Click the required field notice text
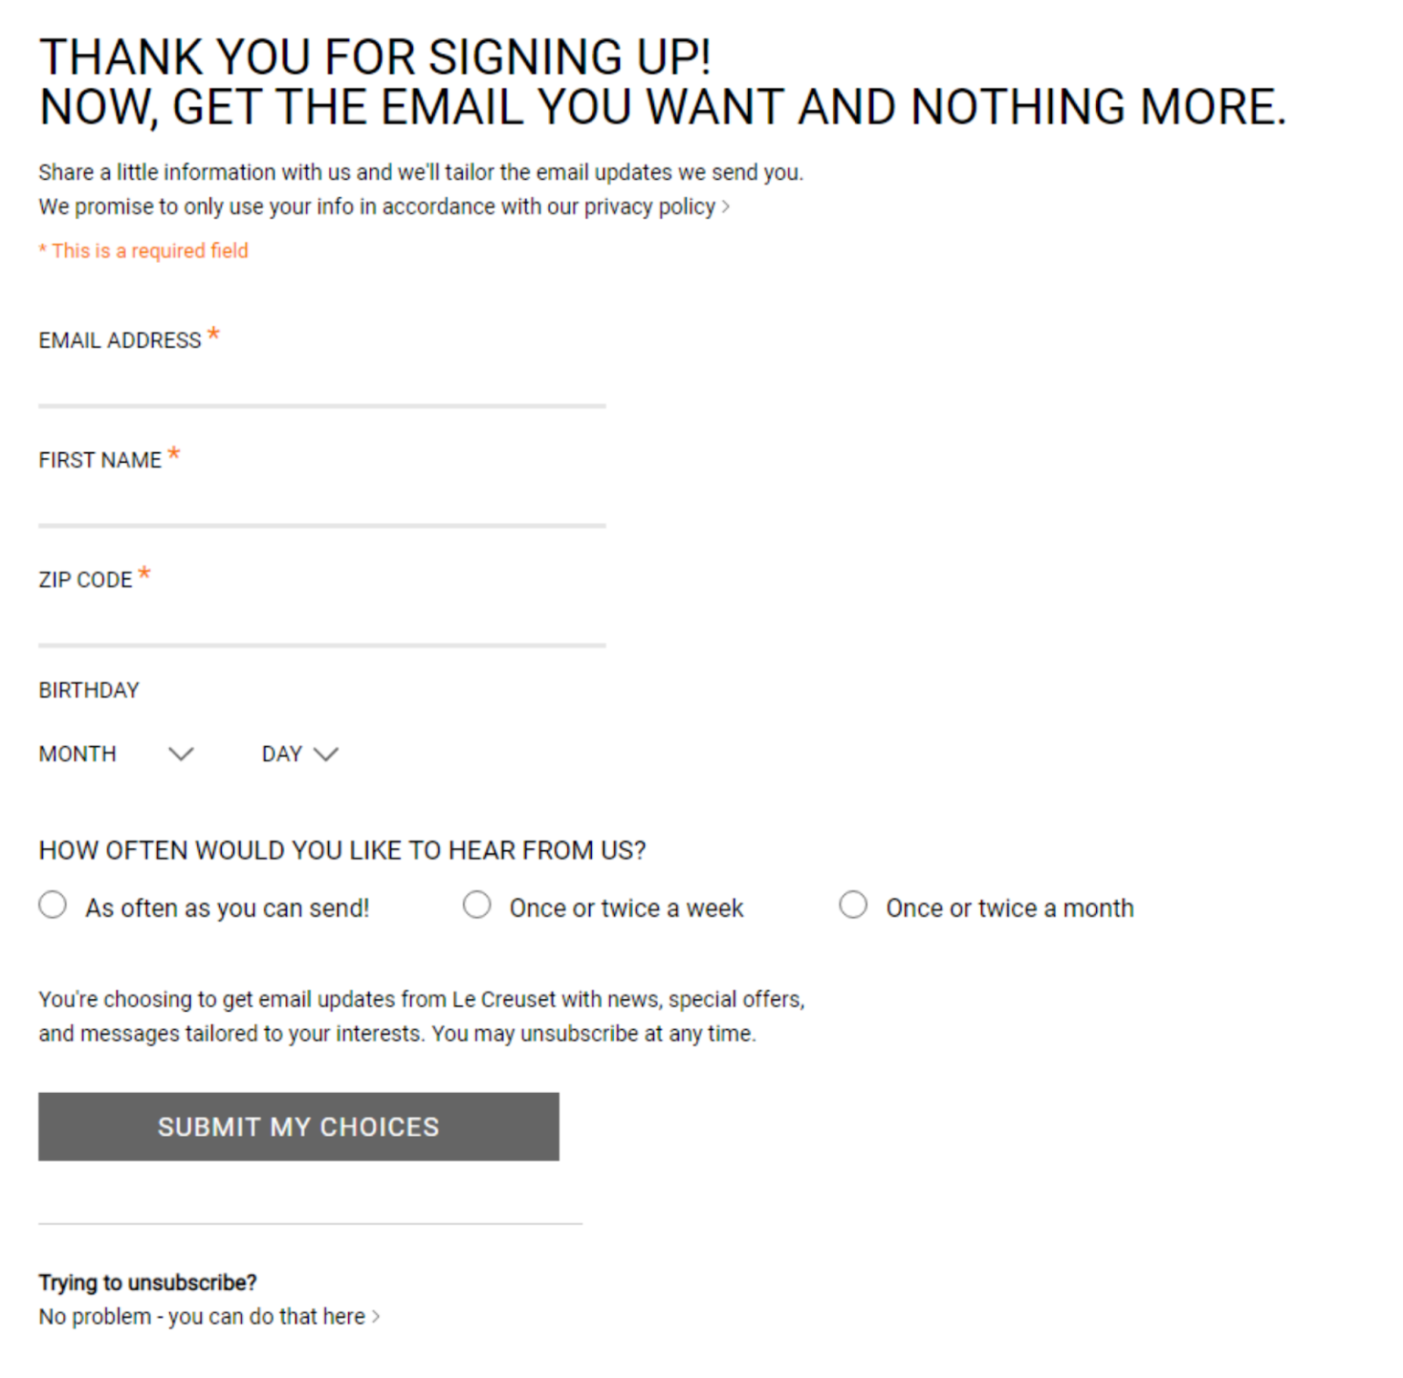The width and height of the screenshot is (1403, 1378). [x=143, y=250]
